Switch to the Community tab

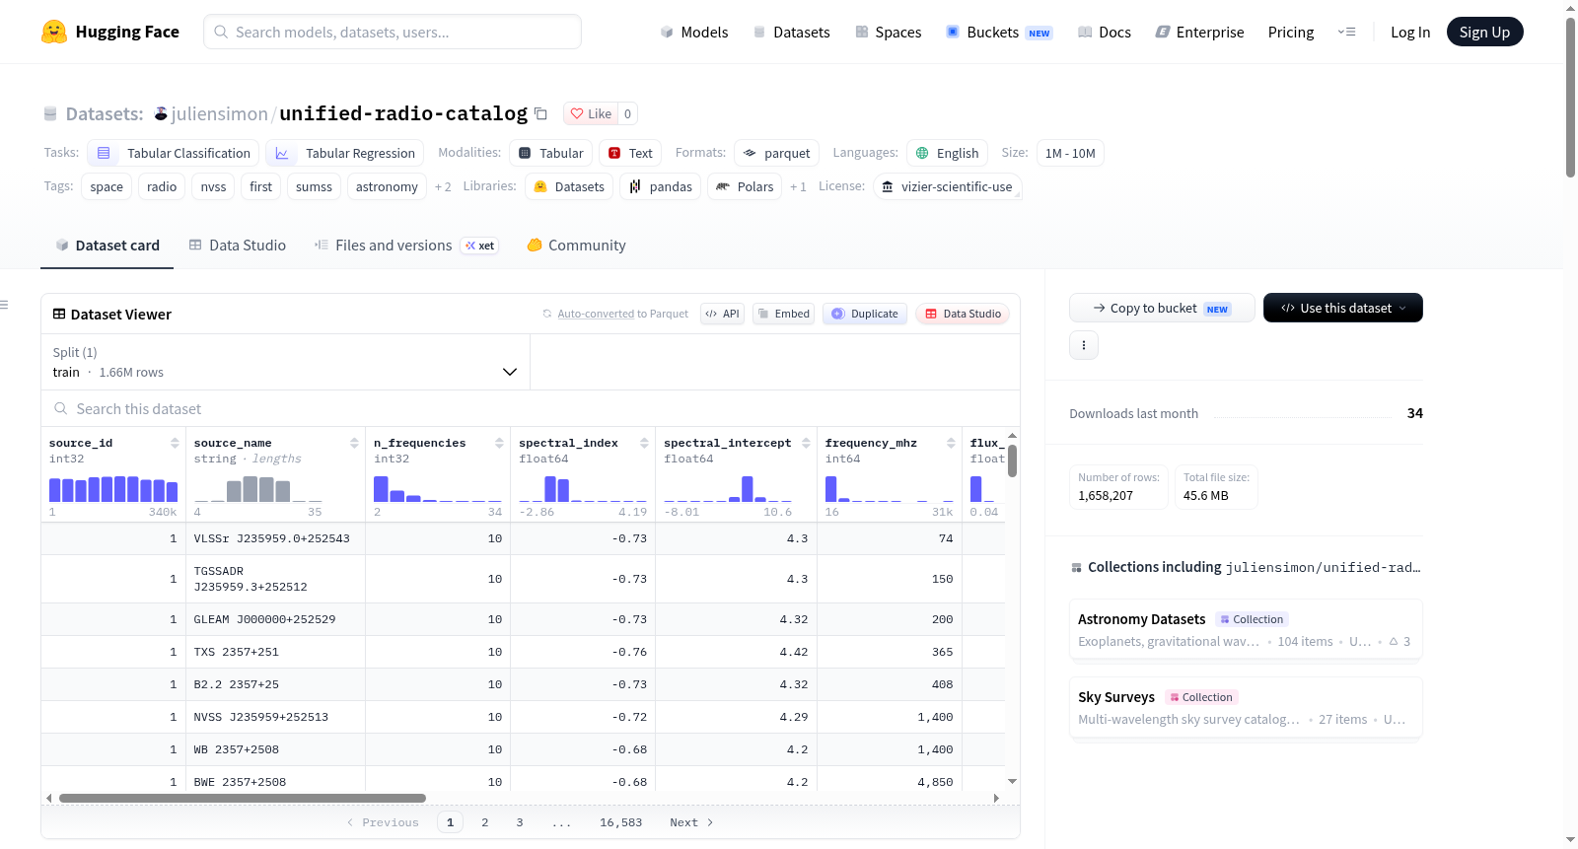pos(576,245)
